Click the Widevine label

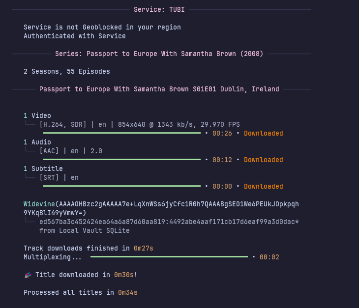tap(39, 204)
